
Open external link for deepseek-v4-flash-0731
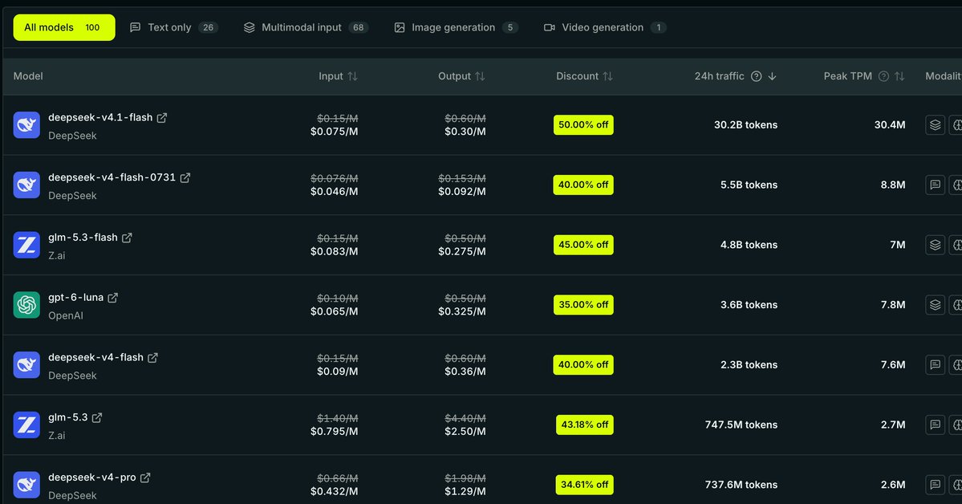tap(185, 177)
